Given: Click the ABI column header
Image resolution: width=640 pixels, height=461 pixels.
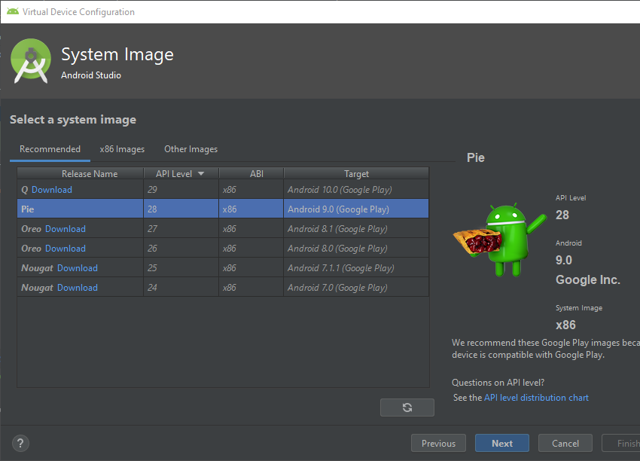Looking at the screenshot, I should 251,173.
